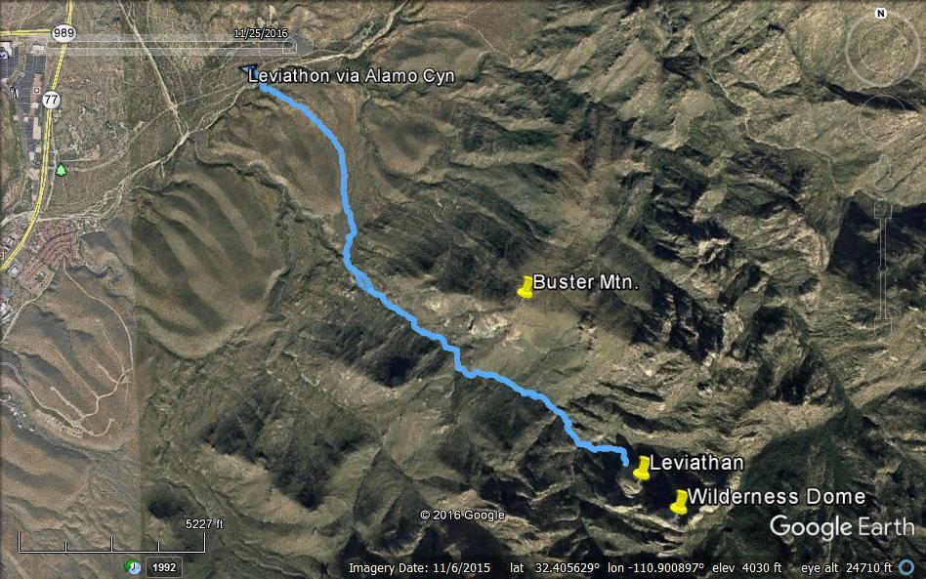Click the route 989 road shield
The height and width of the screenshot is (579, 926).
tap(63, 33)
